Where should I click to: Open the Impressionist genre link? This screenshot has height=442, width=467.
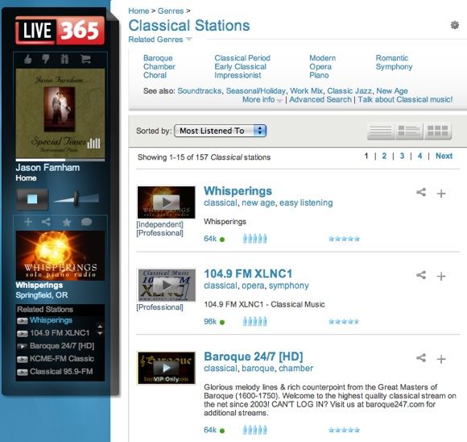coord(238,75)
